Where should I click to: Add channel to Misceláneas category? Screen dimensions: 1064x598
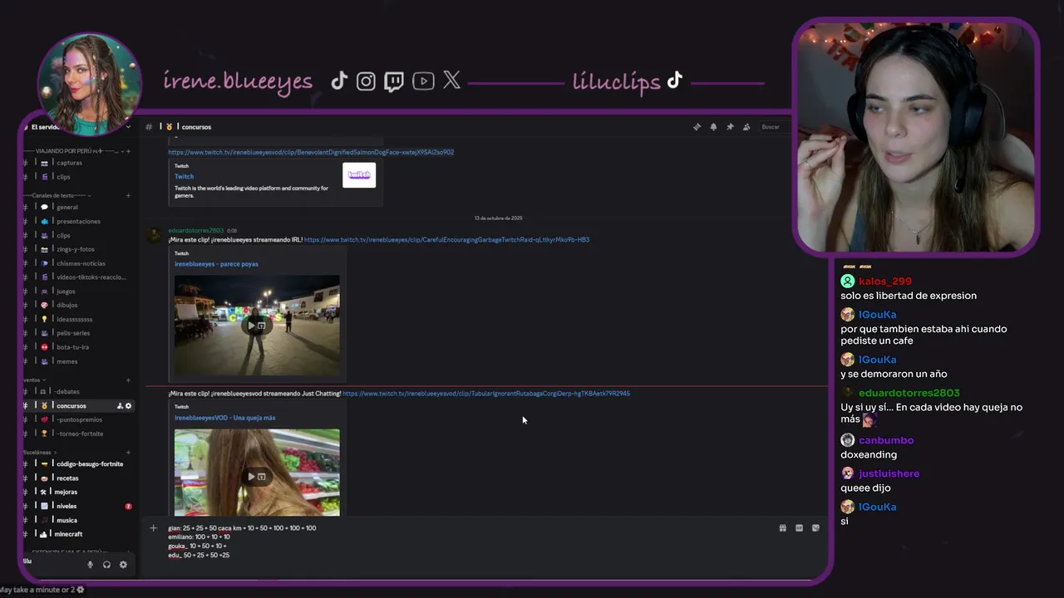click(x=128, y=453)
